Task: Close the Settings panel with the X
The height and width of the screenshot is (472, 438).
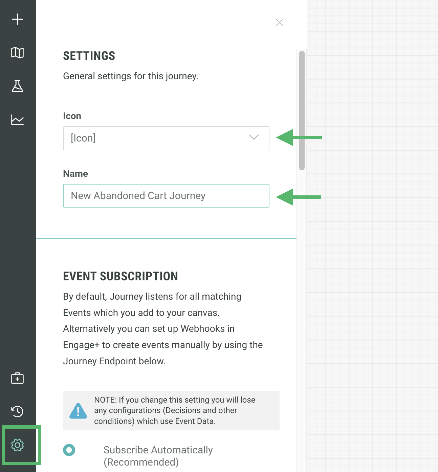Action: 279,23
